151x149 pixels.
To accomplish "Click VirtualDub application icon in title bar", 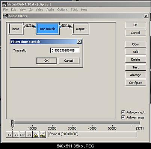I will tap(5, 4).
